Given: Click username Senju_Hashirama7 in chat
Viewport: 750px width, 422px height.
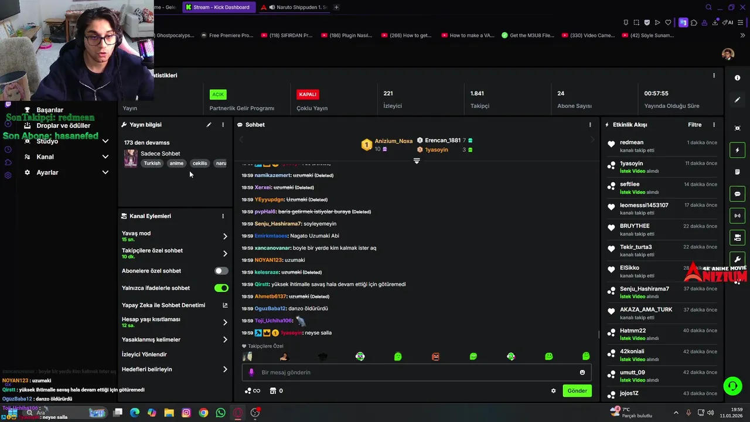Looking at the screenshot, I should (x=278, y=224).
